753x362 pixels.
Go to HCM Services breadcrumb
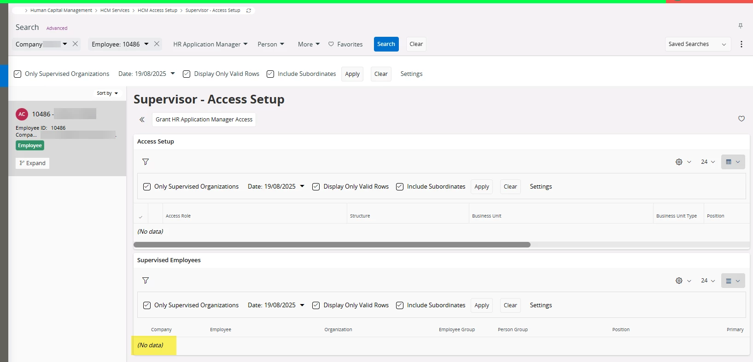115,10
